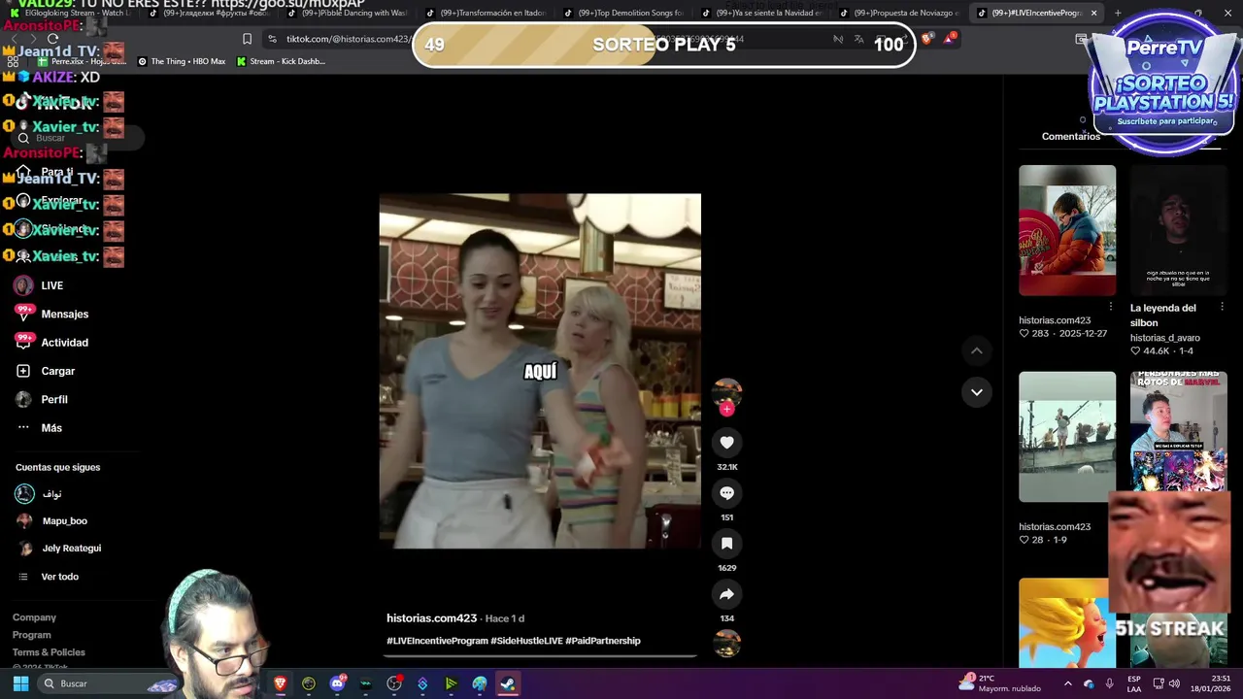This screenshot has width=1243, height=699.
Task: Open Terms & Policies footer link
Action: point(49,652)
